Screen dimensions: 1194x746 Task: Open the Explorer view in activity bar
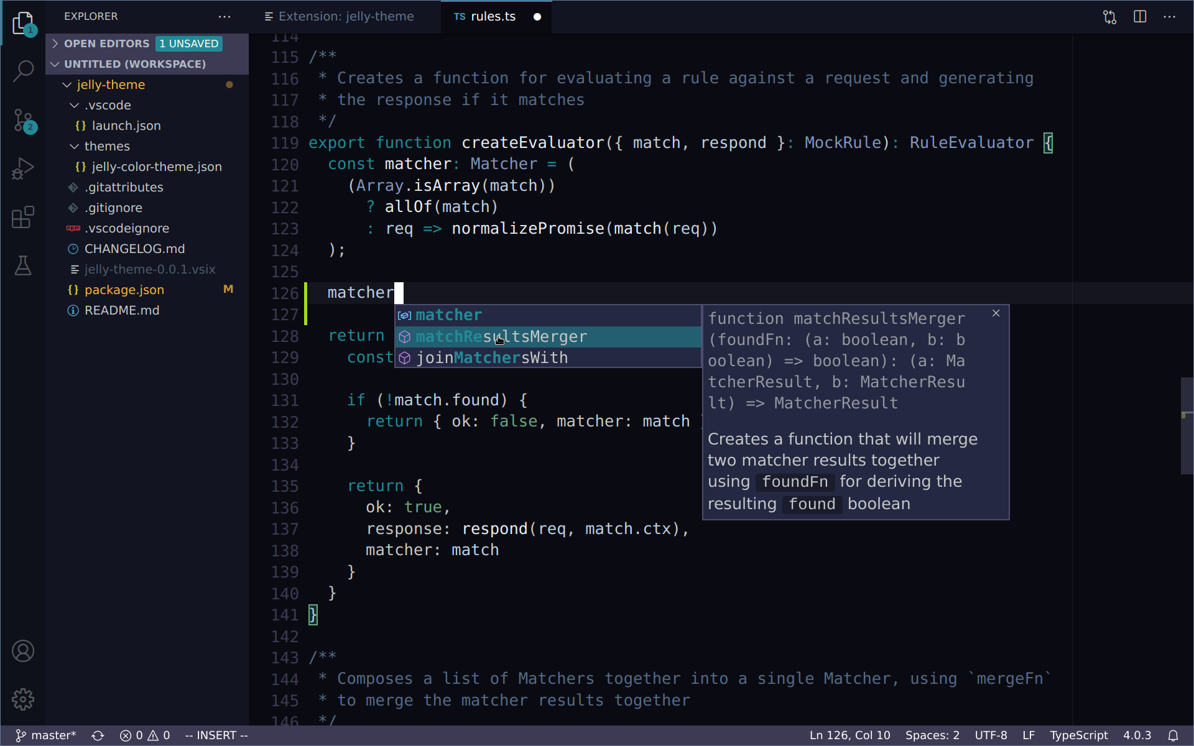23,23
